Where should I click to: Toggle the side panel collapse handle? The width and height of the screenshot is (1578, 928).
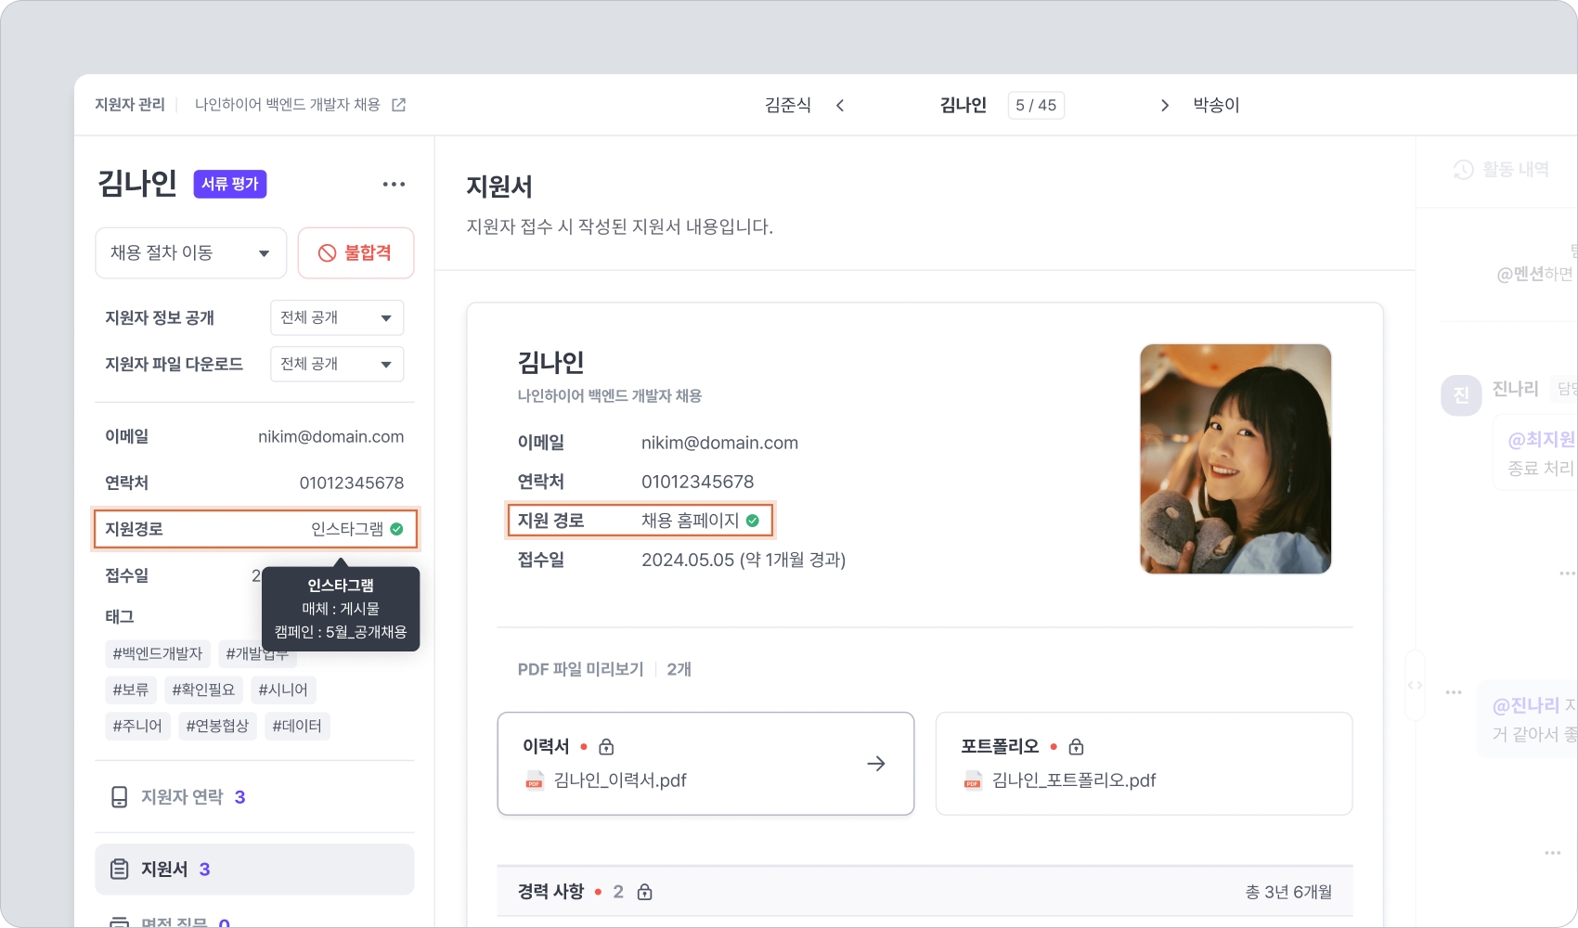point(1416,685)
